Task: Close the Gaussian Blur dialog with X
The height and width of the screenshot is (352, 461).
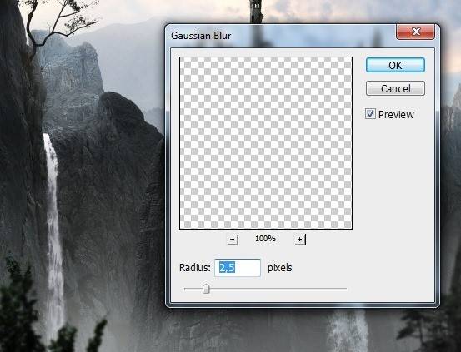Action: click(415, 32)
